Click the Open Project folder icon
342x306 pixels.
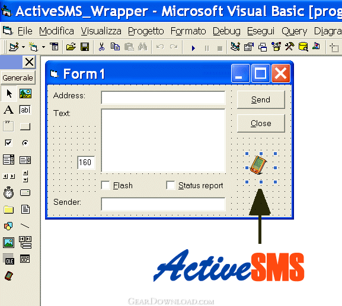71,47
